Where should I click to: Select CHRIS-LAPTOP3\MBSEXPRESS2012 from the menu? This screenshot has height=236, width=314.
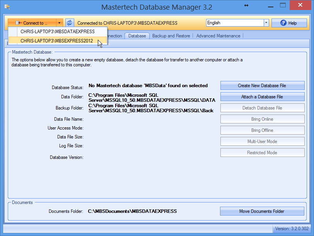pyautogui.click(x=58, y=41)
